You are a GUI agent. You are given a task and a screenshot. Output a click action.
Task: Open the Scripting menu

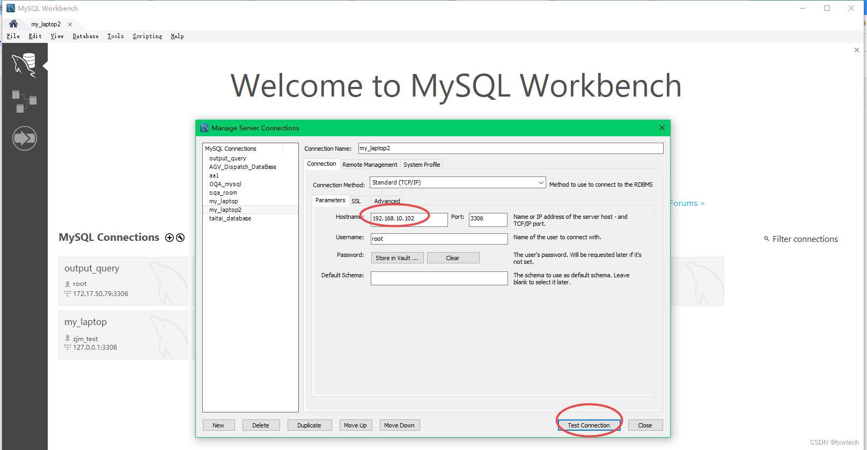coord(147,36)
